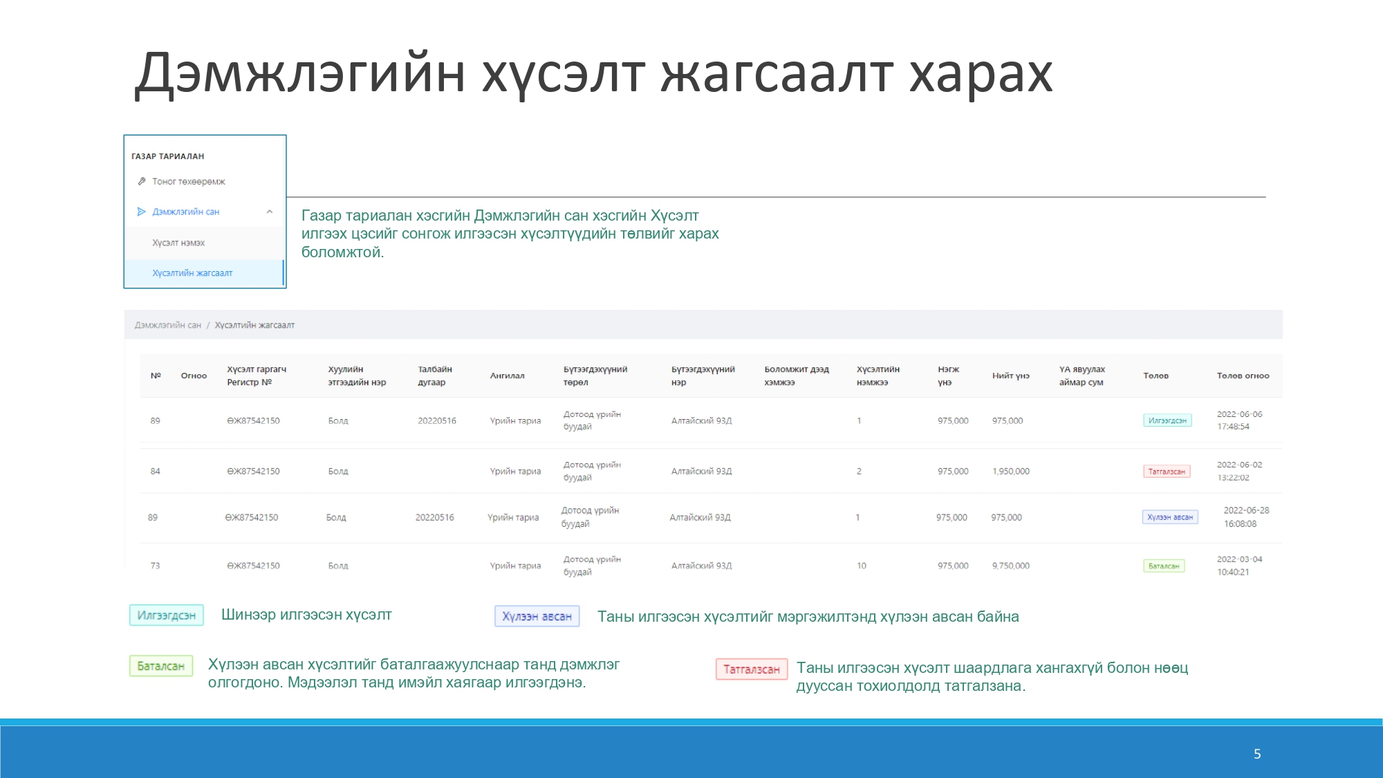1383x778 pixels.
Task: Open Тоног төхөөрөмж sidebar item
Action: click(x=189, y=181)
